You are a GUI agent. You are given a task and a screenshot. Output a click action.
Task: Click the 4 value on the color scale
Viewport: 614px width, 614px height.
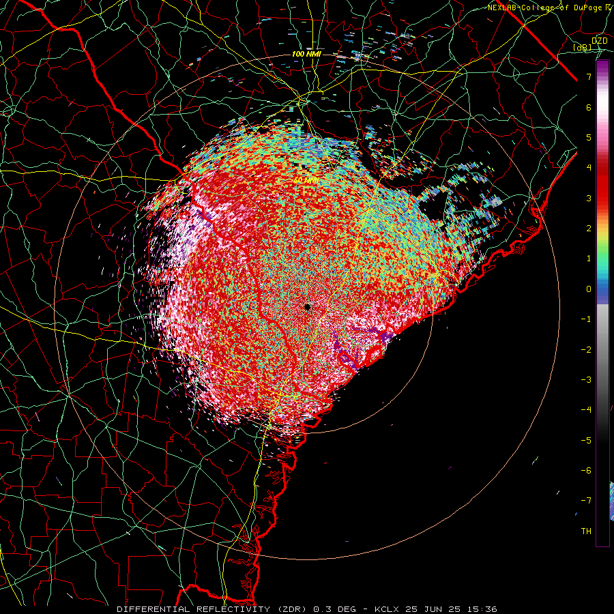(589, 168)
